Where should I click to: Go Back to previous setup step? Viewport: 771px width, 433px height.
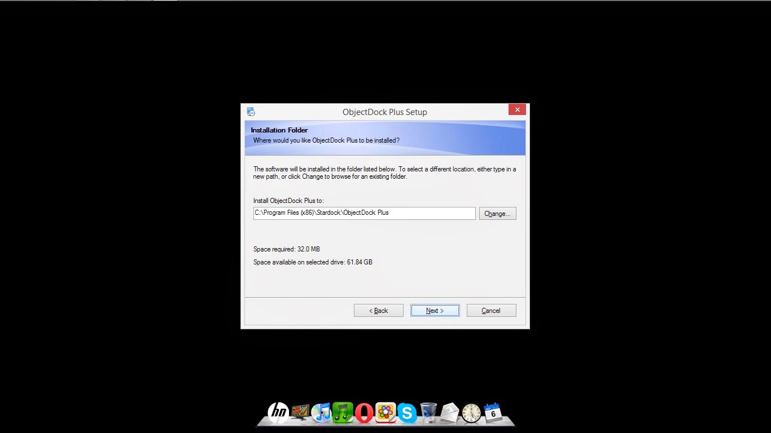(x=378, y=311)
